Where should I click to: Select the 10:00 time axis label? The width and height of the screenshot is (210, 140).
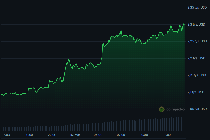click(144, 135)
